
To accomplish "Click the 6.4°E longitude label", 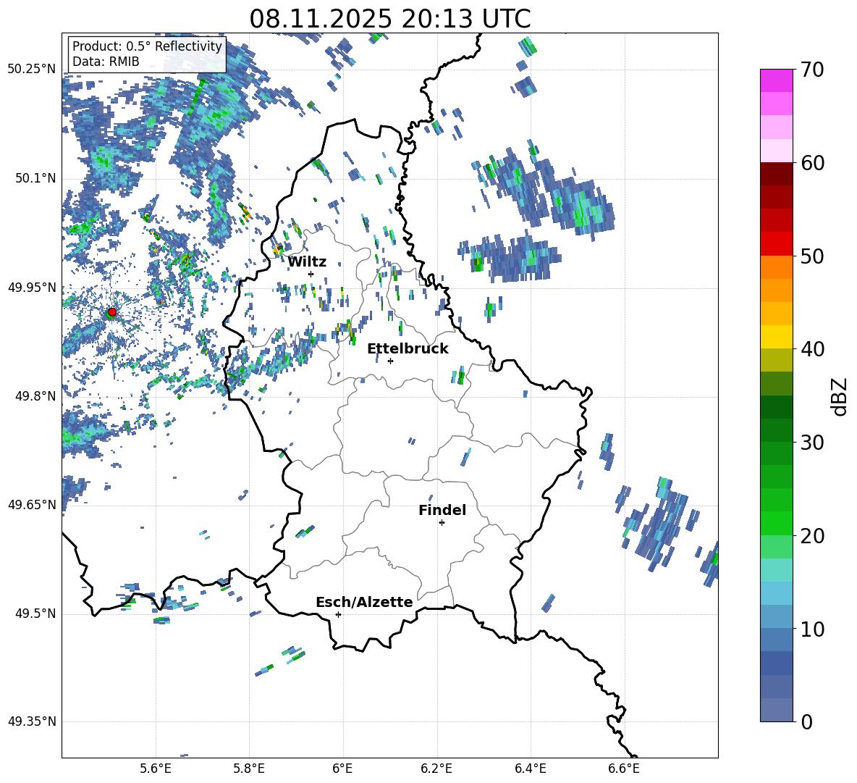I will point(530,769).
